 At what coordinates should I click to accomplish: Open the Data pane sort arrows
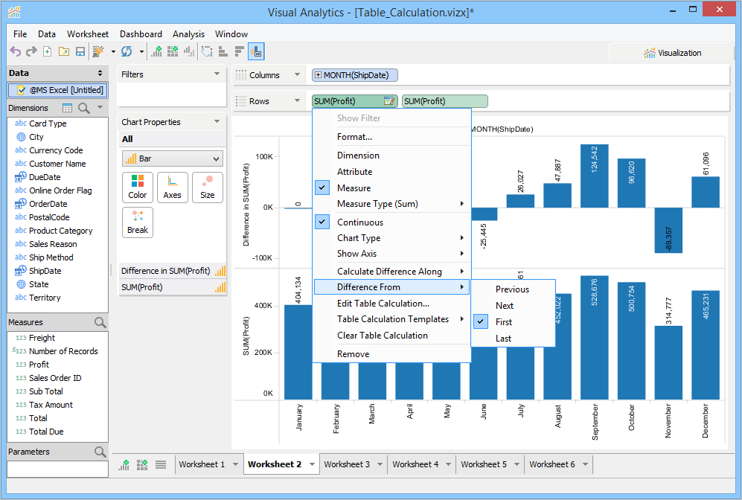click(100, 73)
